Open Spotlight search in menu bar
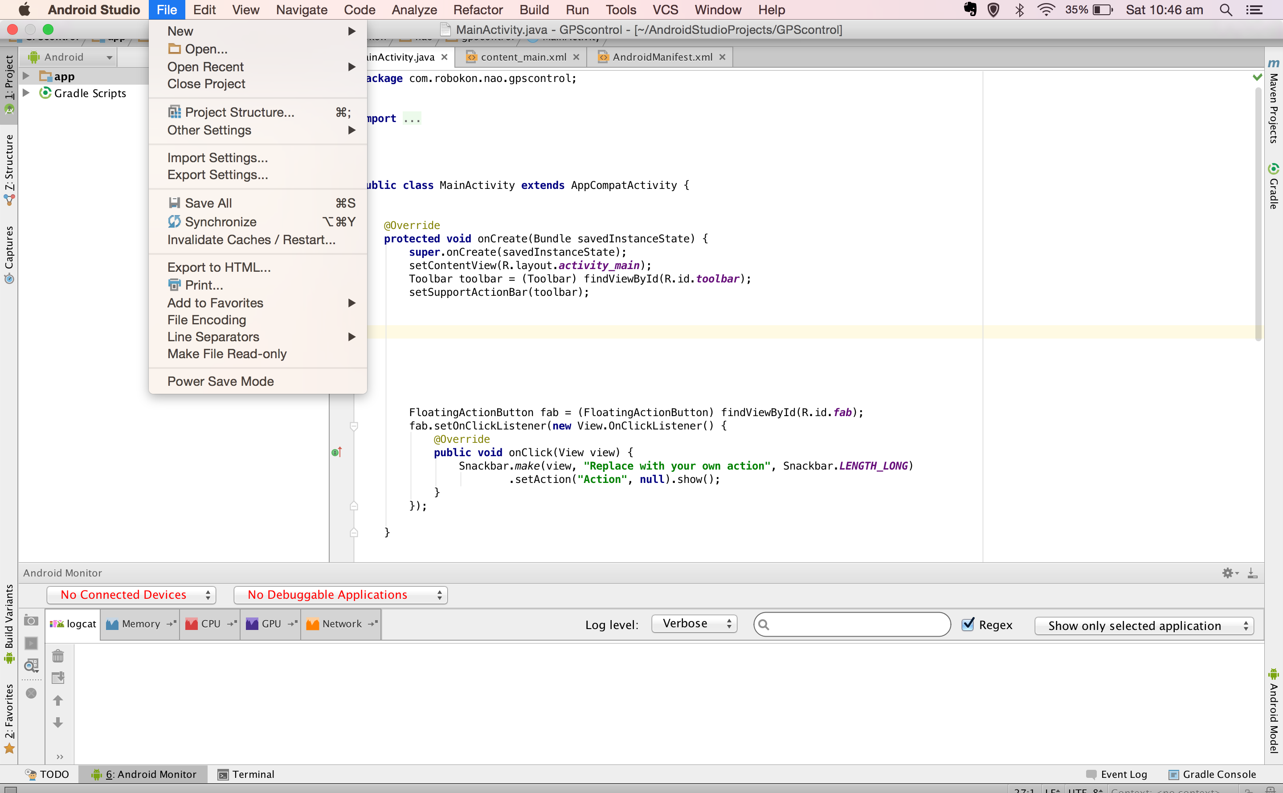Image resolution: width=1283 pixels, height=793 pixels. (x=1226, y=10)
